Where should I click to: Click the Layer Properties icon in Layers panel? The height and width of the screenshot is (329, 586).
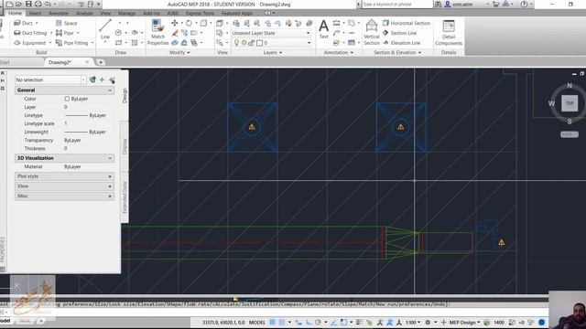(x=236, y=23)
